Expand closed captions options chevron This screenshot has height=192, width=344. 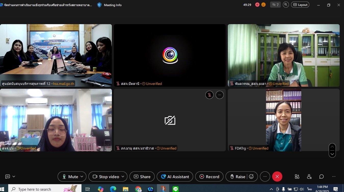coord(14,176)
